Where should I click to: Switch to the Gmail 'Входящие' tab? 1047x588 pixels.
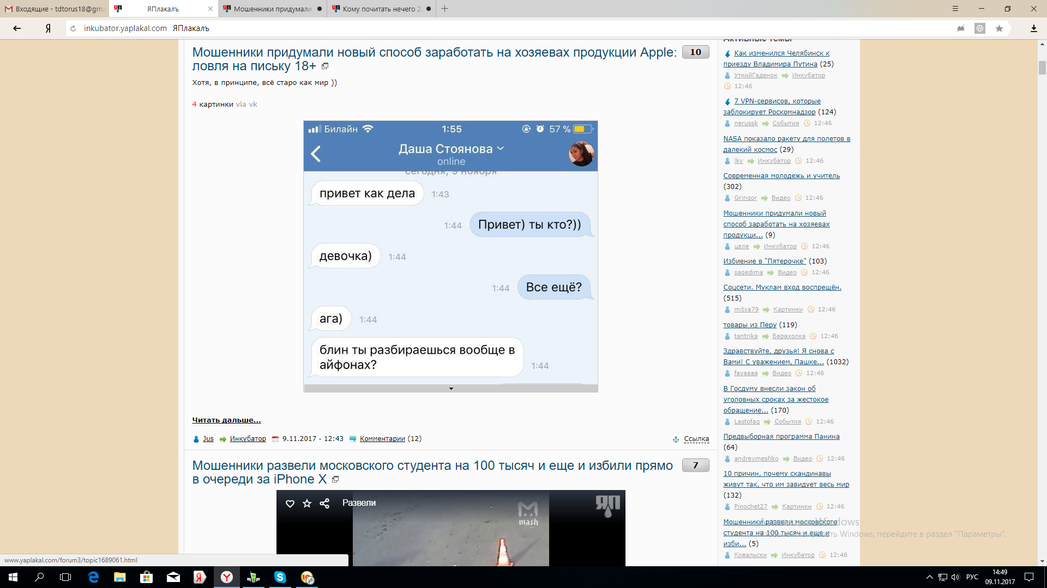point(55,9)
